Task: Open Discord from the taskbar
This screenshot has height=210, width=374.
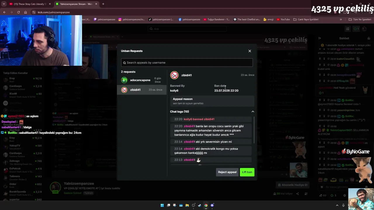Action: point(212,205)
